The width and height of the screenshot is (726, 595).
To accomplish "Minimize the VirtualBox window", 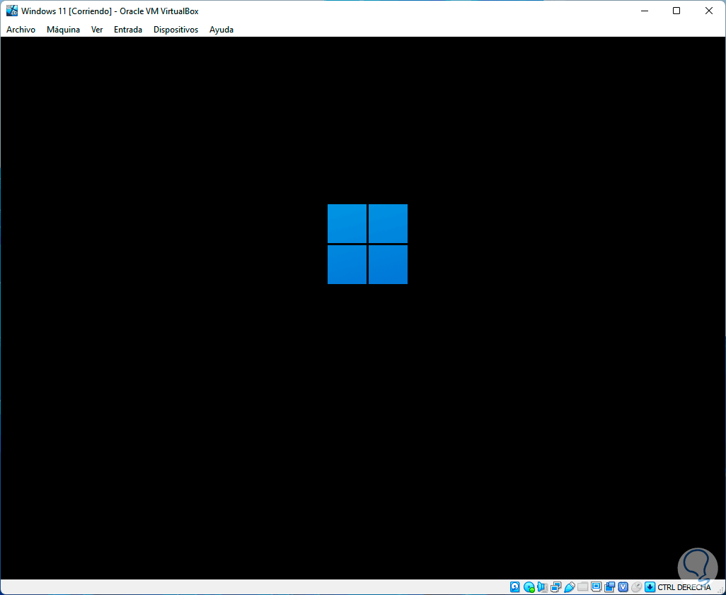I will pyautogui.click(x=645, y=11).
